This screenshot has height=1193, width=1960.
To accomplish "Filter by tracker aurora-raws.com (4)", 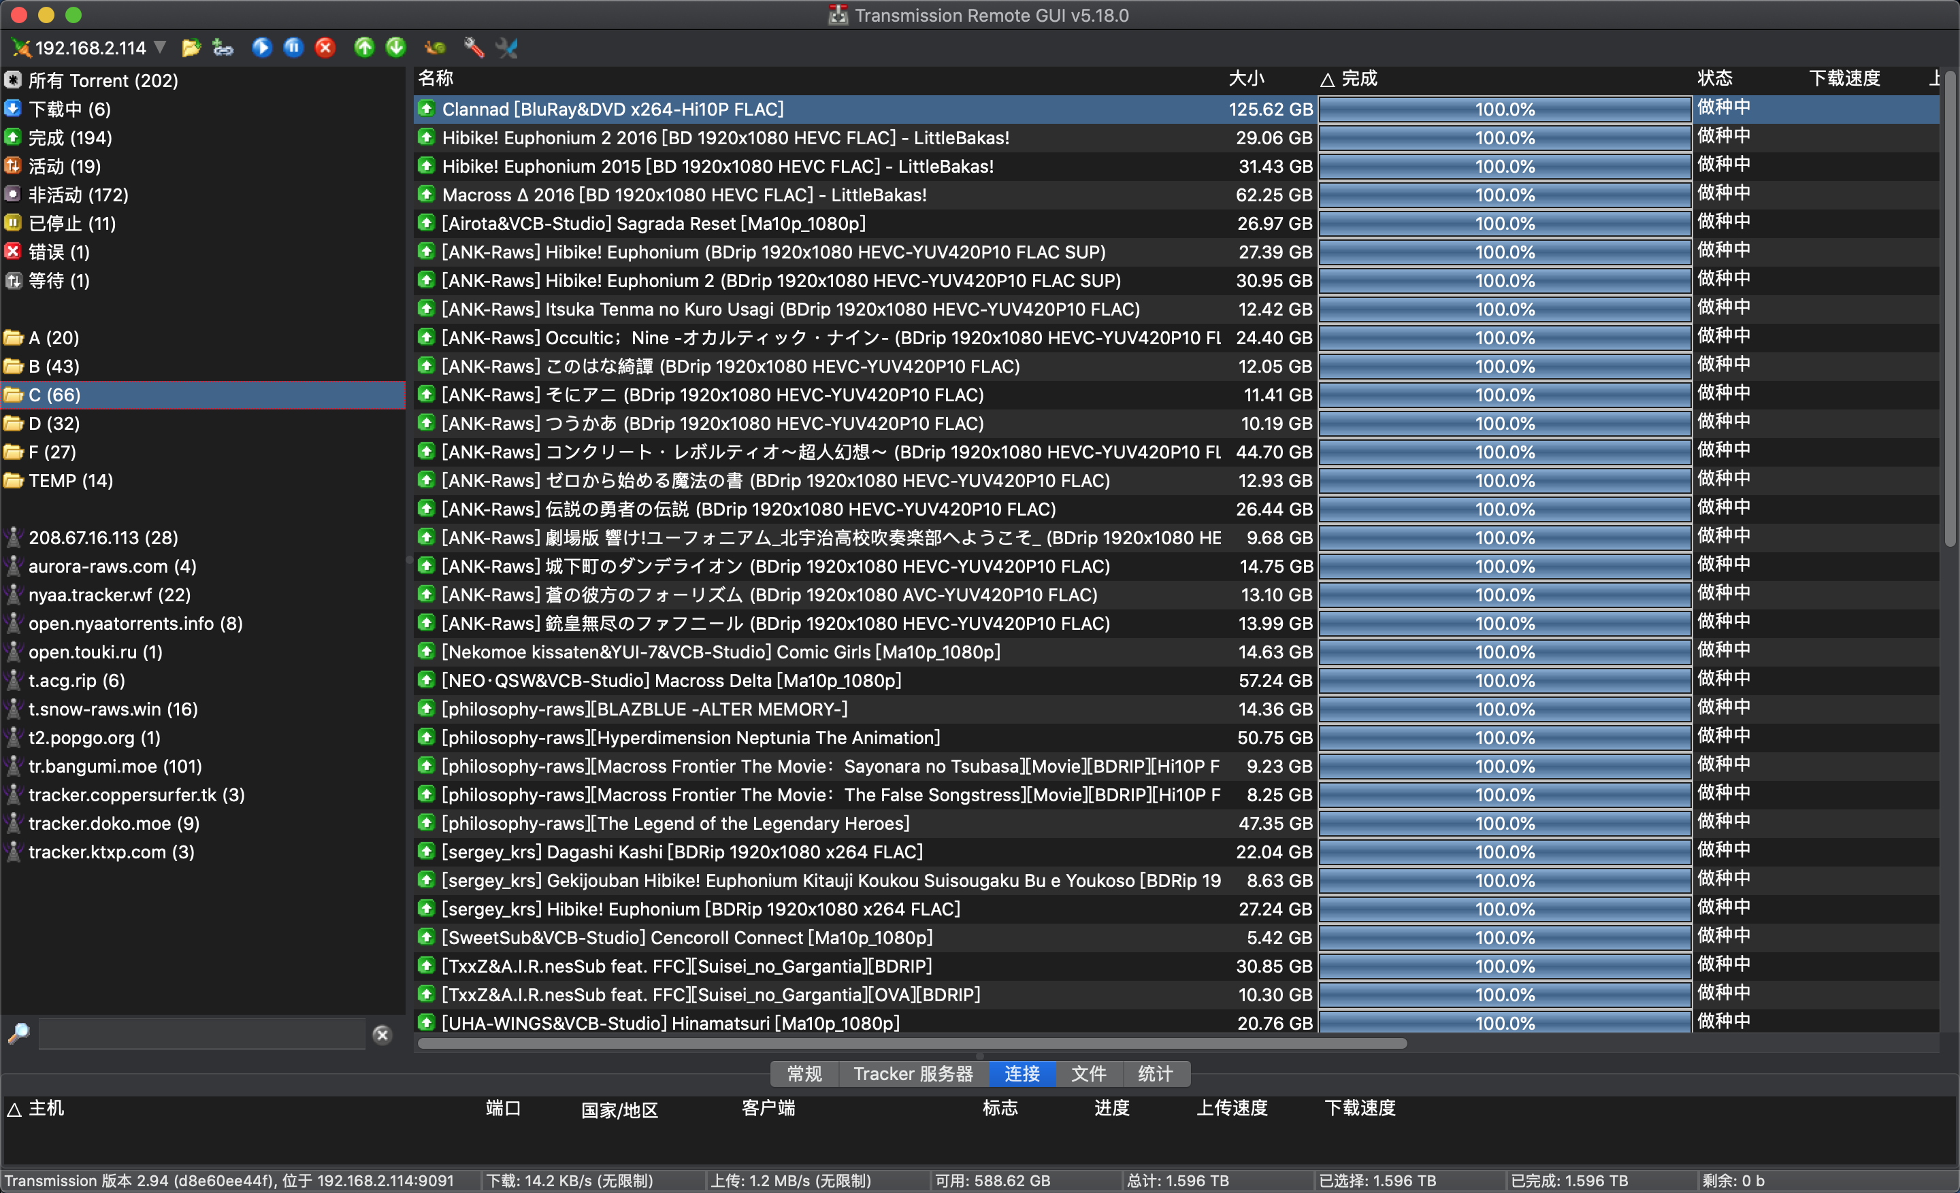I will 112,567.
